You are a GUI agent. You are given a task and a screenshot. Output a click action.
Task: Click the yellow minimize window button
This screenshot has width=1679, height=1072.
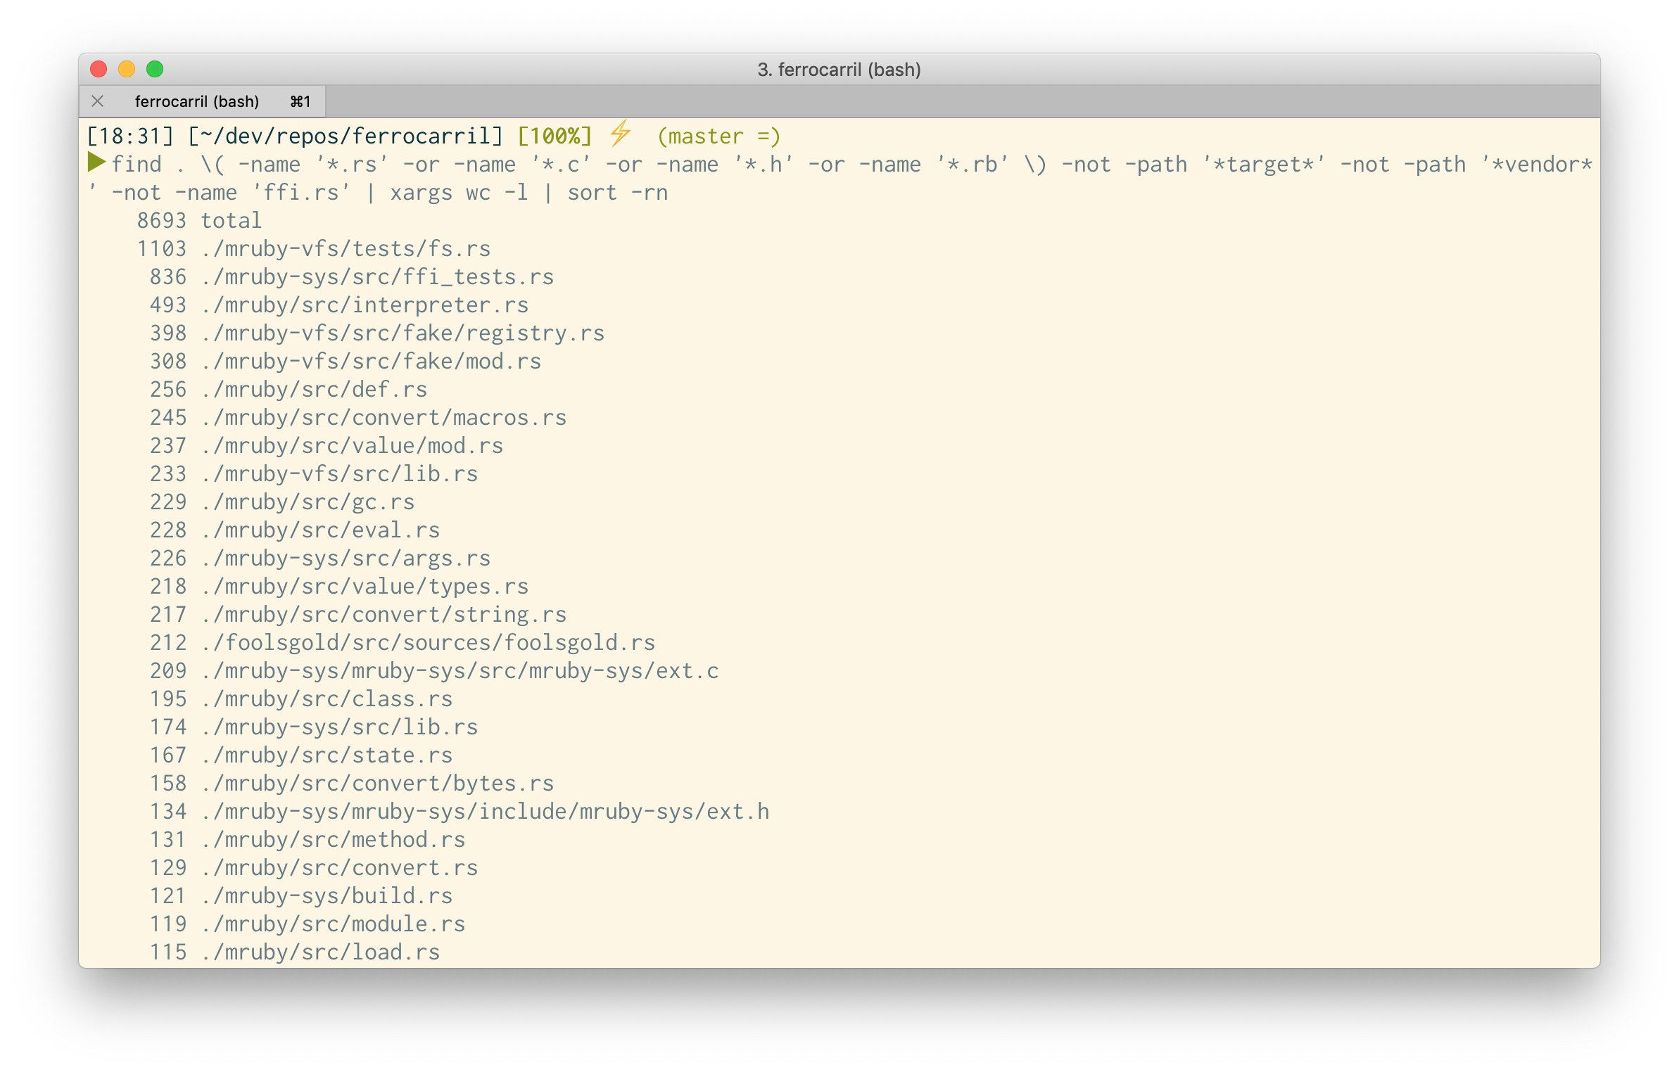click(127, 69)
